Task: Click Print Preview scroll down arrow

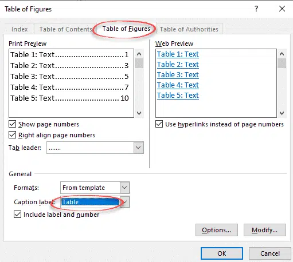Action: [139, 113]
